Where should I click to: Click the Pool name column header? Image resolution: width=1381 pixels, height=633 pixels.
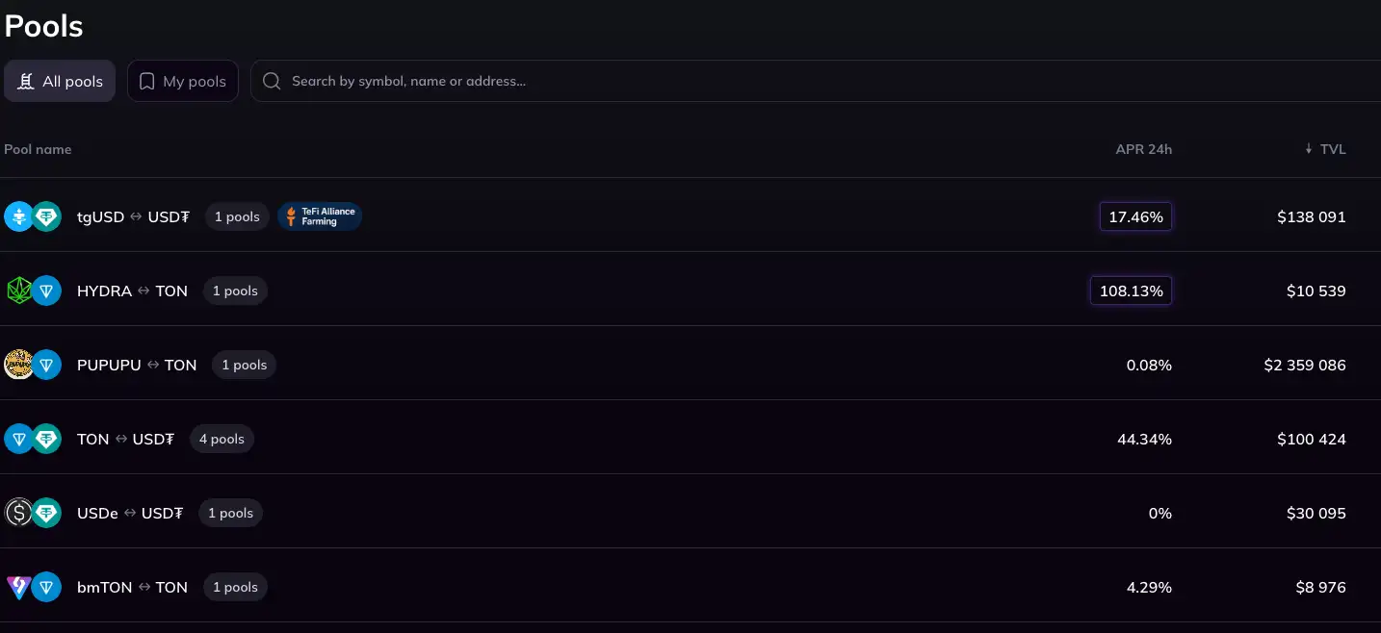pos(38,149)
